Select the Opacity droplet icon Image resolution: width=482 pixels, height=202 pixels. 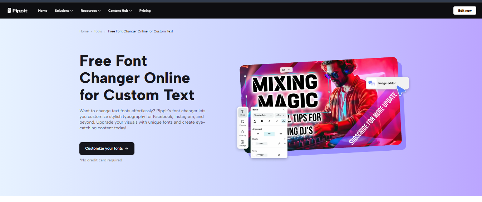click(x=243, y=133)
